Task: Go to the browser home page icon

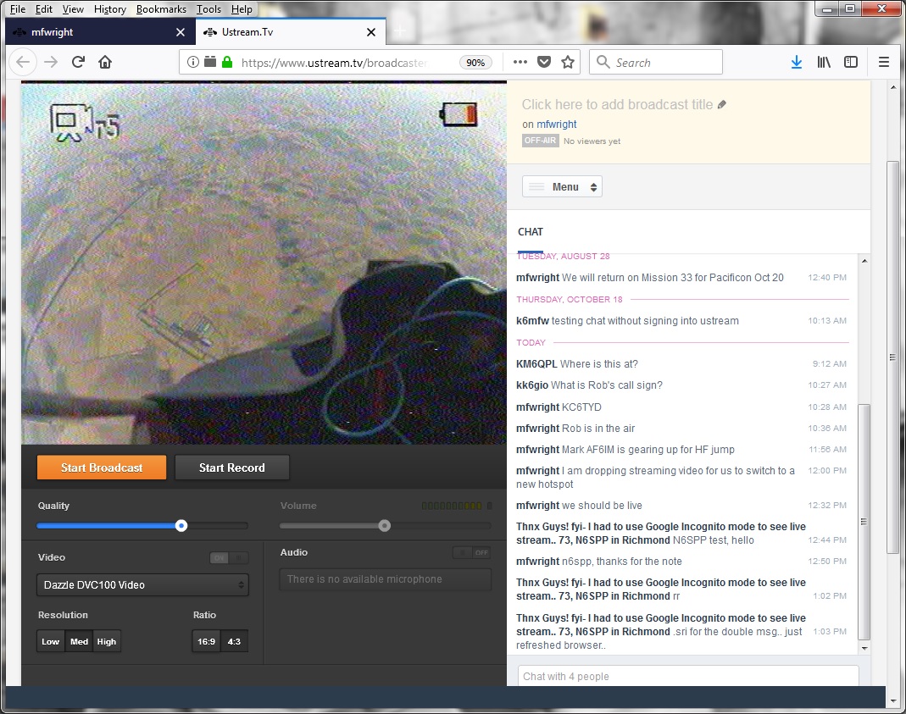Action: click(105, 62)
